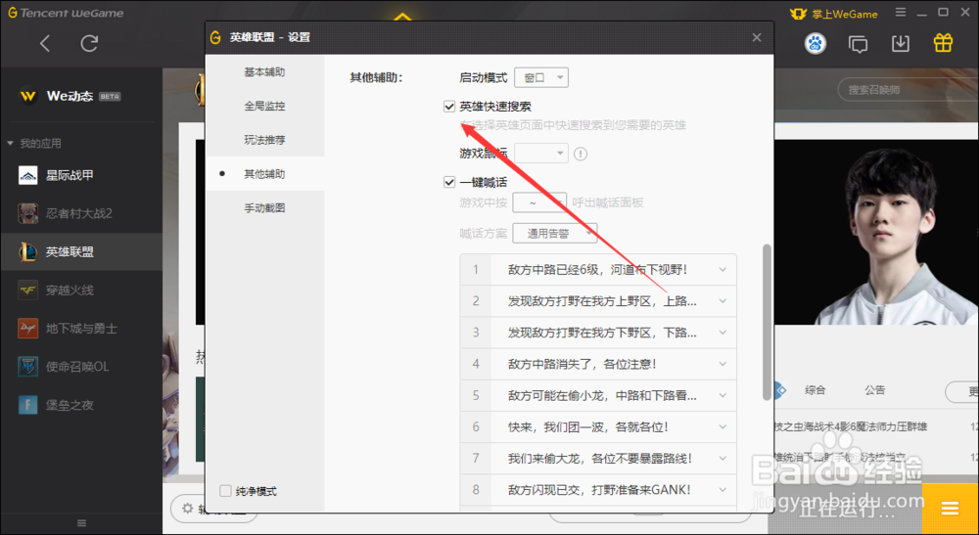Select 穿越火线 in the game list
Viewport: 979px width, 535px height.
81,290
